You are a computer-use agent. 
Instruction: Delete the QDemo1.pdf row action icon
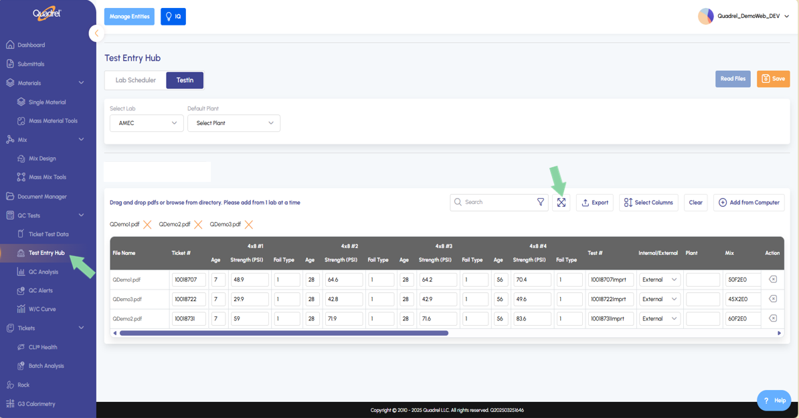[773, 280]
